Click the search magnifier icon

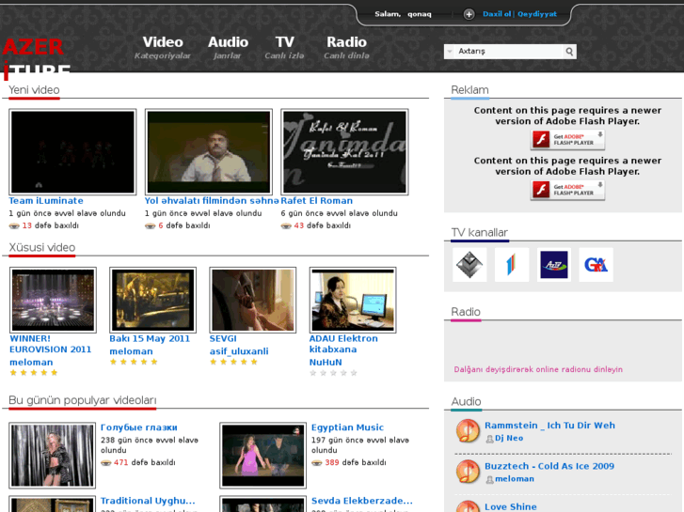[x=569, y=52]
